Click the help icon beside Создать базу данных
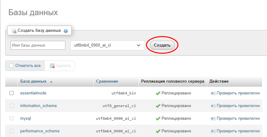Screen dimensions: 267x137 pyautogui.click(x=65, y=31)
